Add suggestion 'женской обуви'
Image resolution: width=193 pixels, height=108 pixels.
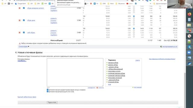(114, 80)
